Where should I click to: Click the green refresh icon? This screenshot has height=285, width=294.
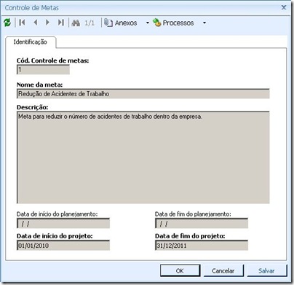[x=7, y=23]
